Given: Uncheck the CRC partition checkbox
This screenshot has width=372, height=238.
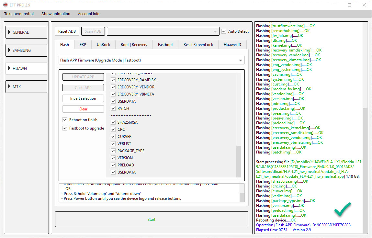Looking at the screenshot, I should coord(113,130).
